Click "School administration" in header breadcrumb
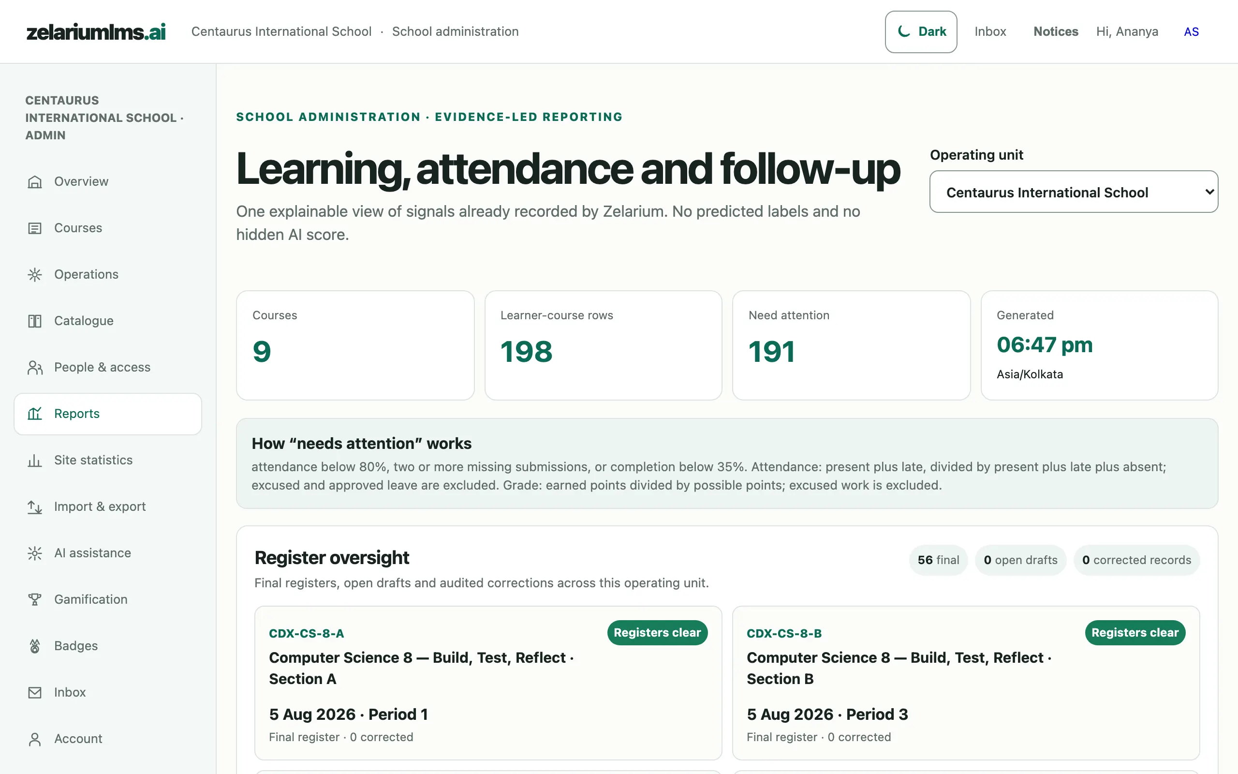The height and width of the screenshot is (774, 1238). click(455, 32)
